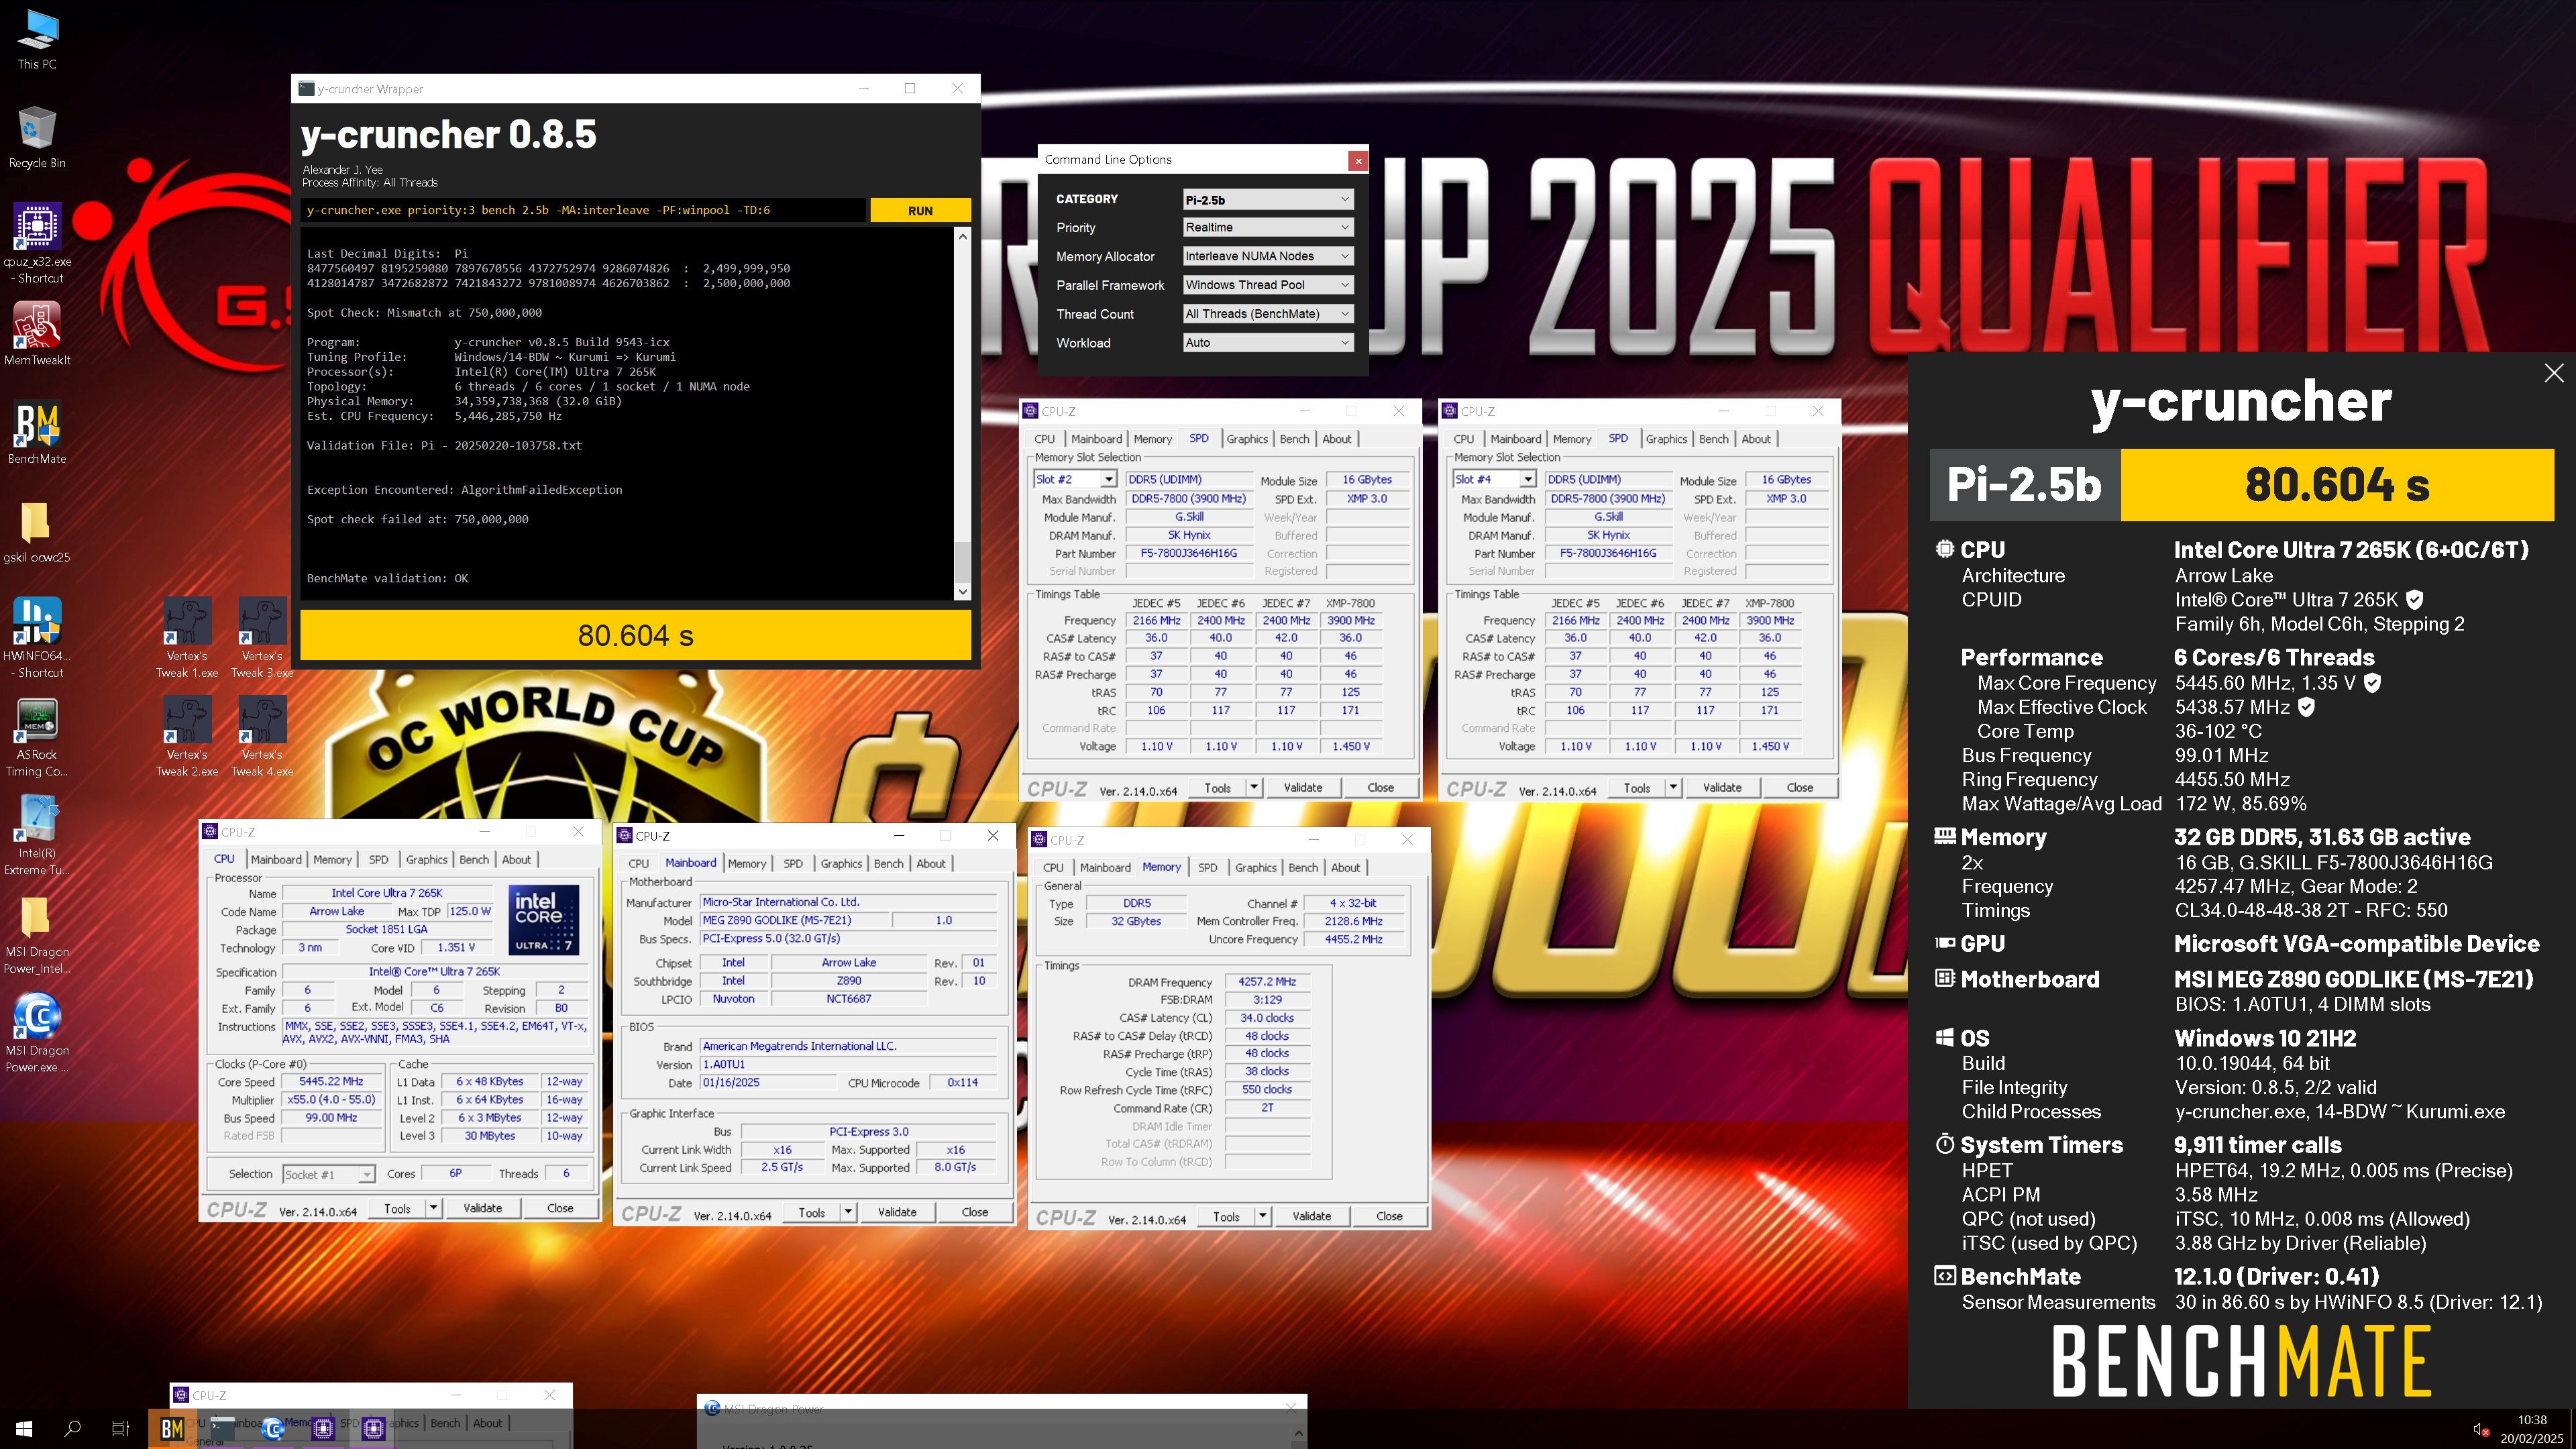Screen dimensions: 2576x1449
Task: Open This PC desktop icon
Action: [37, 39]
